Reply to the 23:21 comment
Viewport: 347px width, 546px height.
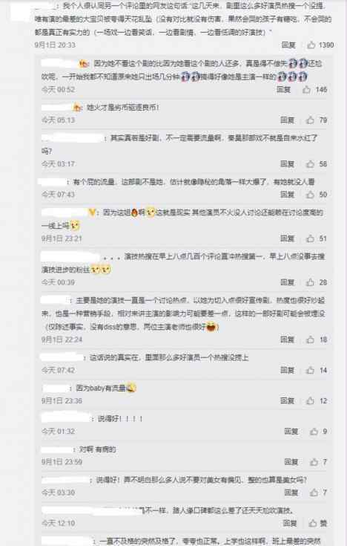288,238
